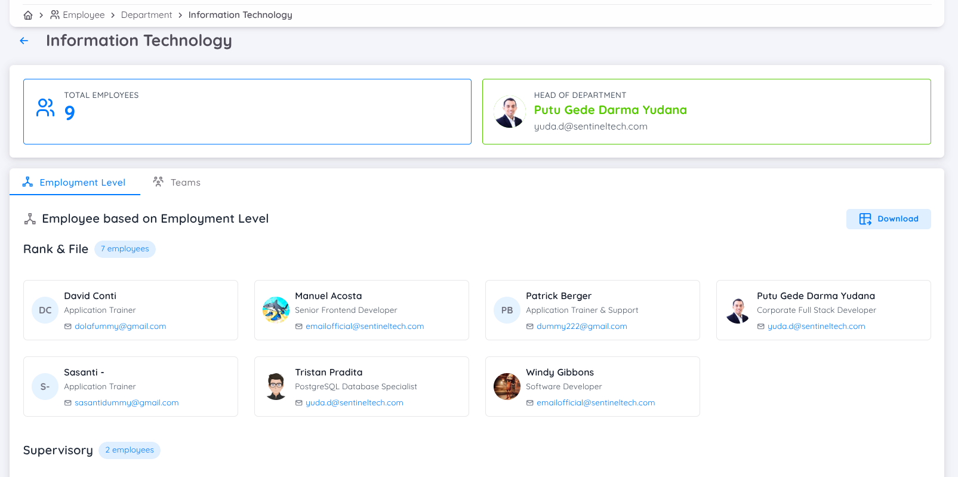Viewport: 958px width, 477px height.
Task: Click the 2 employees badge beside Supervisory
Action: click(130, 450)
